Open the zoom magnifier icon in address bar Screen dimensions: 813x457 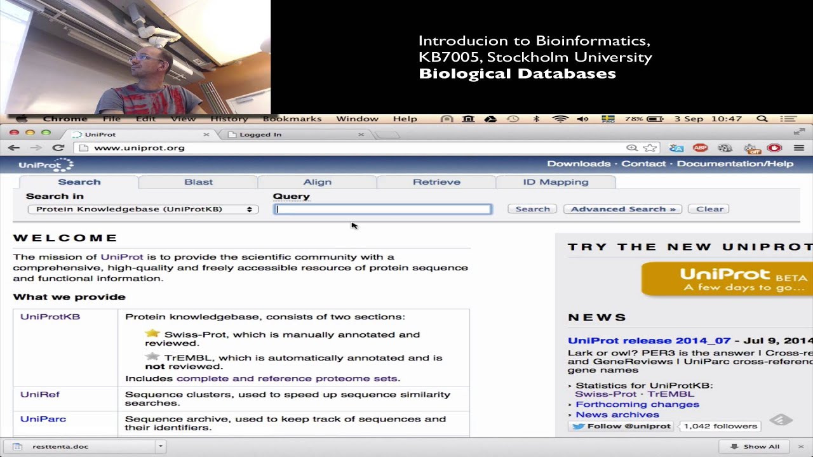click(x=632, y=148)
